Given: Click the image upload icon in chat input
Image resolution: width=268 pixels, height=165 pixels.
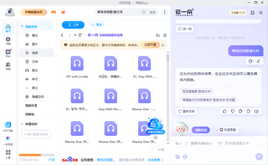Looking at the screenshot, I should pos(178,157).
